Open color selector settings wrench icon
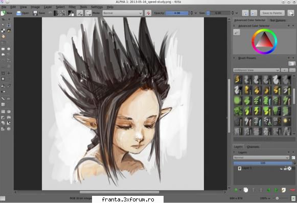 click(x=237, y=32)
